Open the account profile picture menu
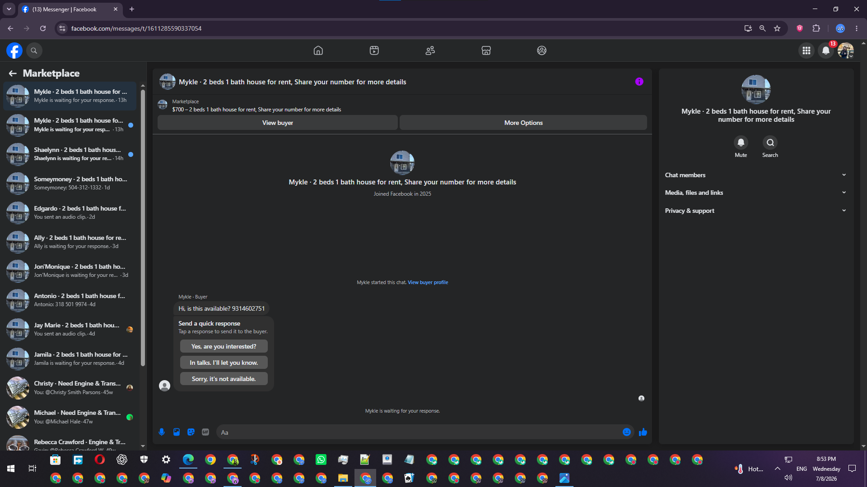Image resolution: width=867 pixels, height=487 pixels. tap(846, 51)
